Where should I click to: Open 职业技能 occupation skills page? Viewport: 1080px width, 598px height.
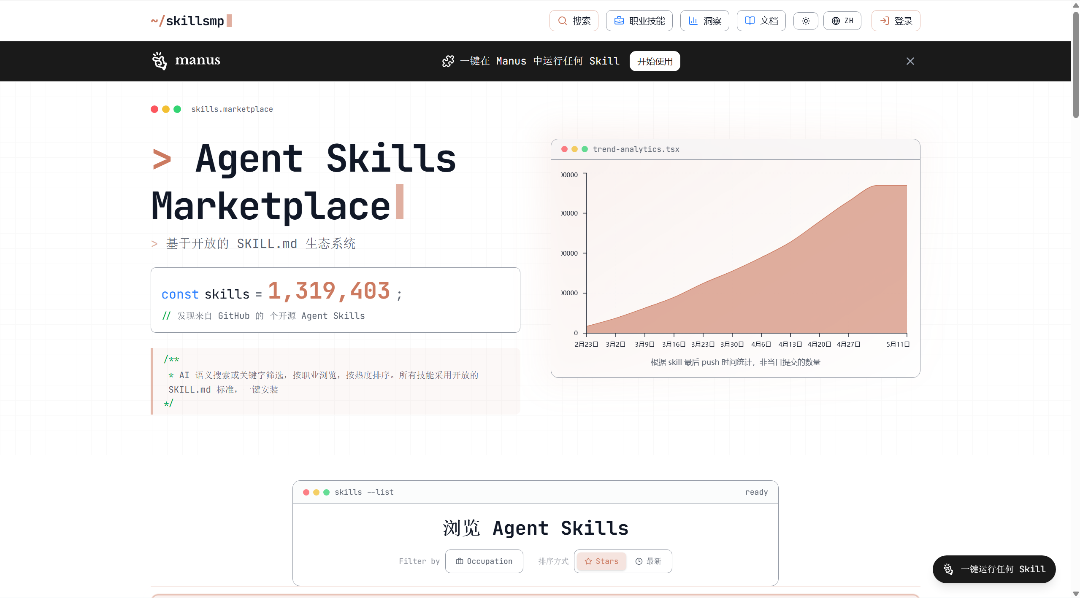click(x=639, y=21)
